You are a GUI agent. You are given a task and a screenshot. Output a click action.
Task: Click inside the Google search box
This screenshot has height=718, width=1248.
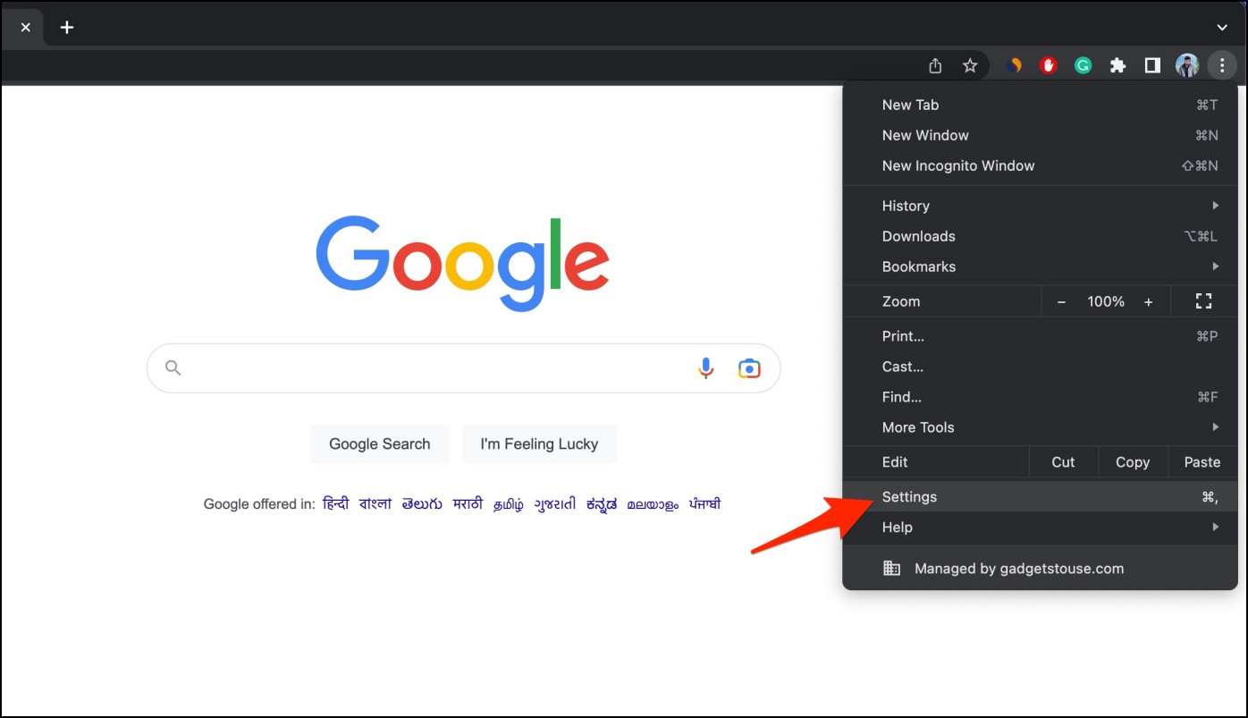point(463,368)
